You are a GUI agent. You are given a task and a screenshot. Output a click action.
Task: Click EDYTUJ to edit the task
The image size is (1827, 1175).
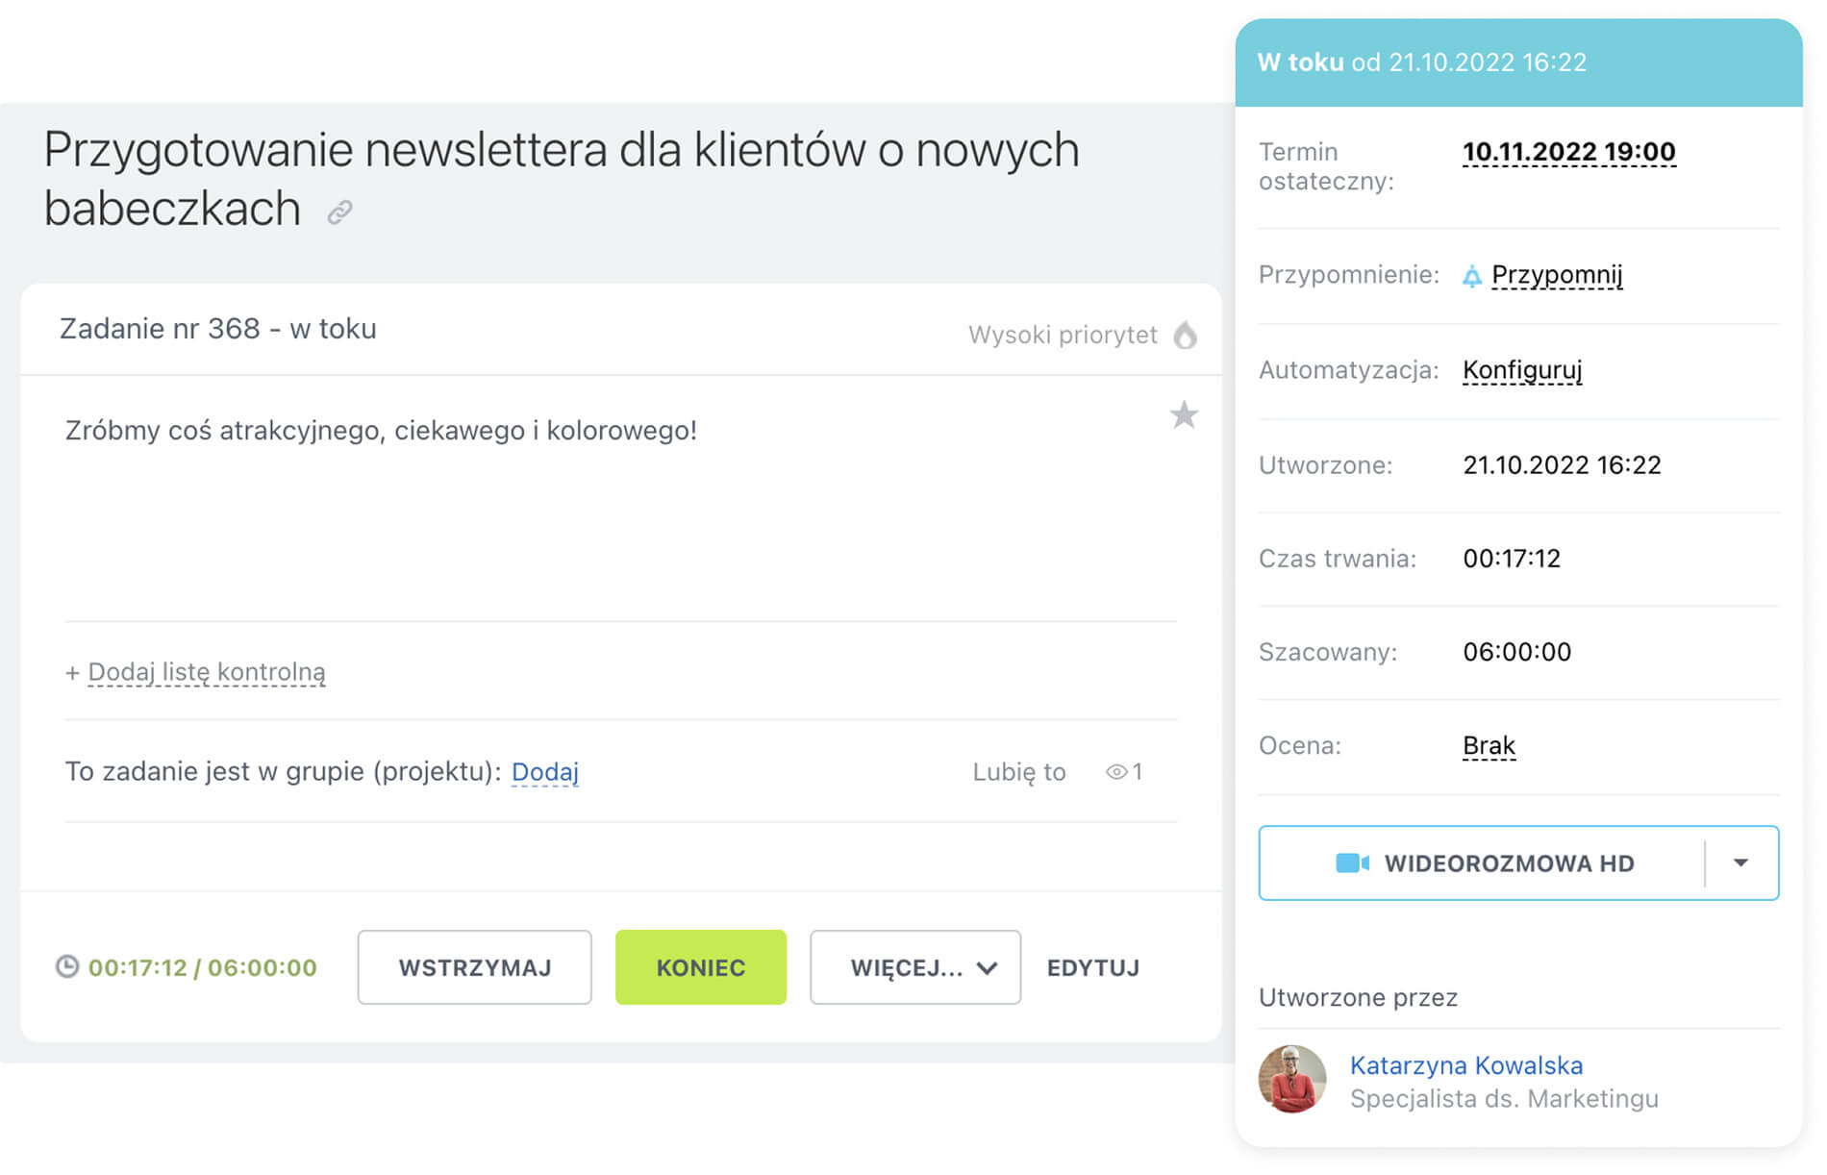point(1092,967)
